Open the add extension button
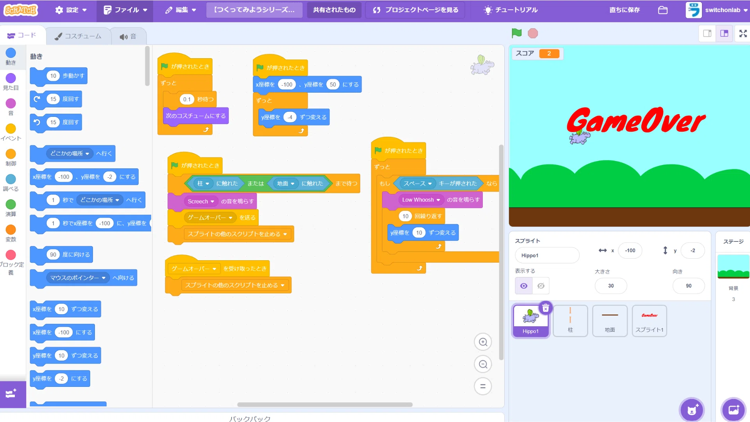Screen dimensions: 750x422 11,394
